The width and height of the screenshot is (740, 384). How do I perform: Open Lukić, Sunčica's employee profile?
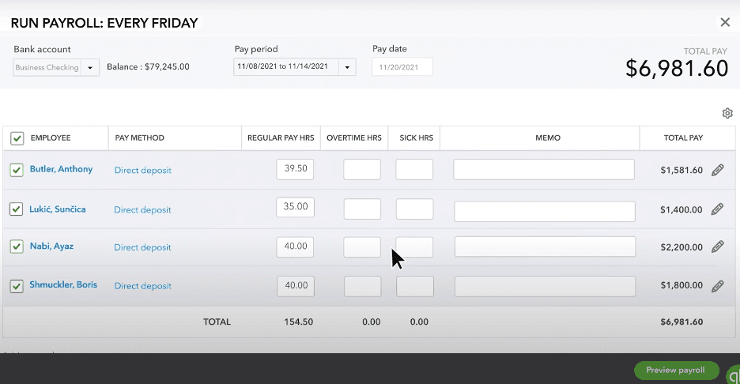(58, 209)
